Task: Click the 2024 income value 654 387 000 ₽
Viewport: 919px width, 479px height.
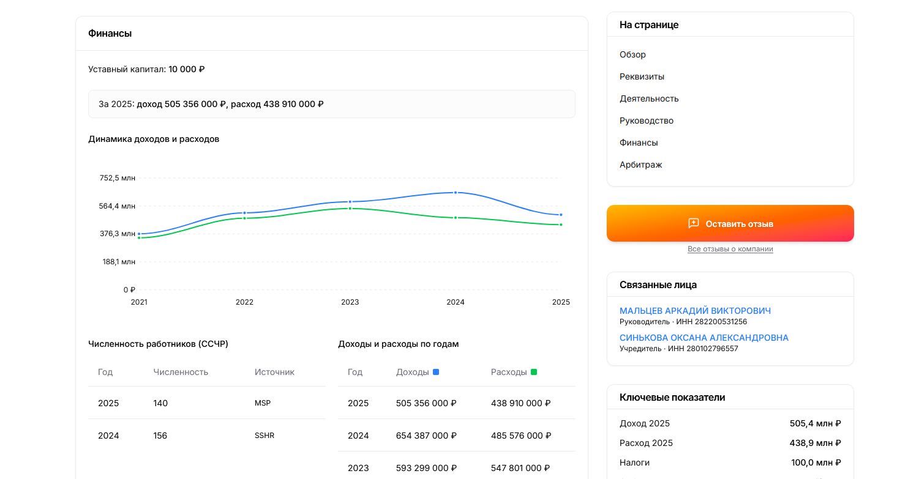Action: 426,436
